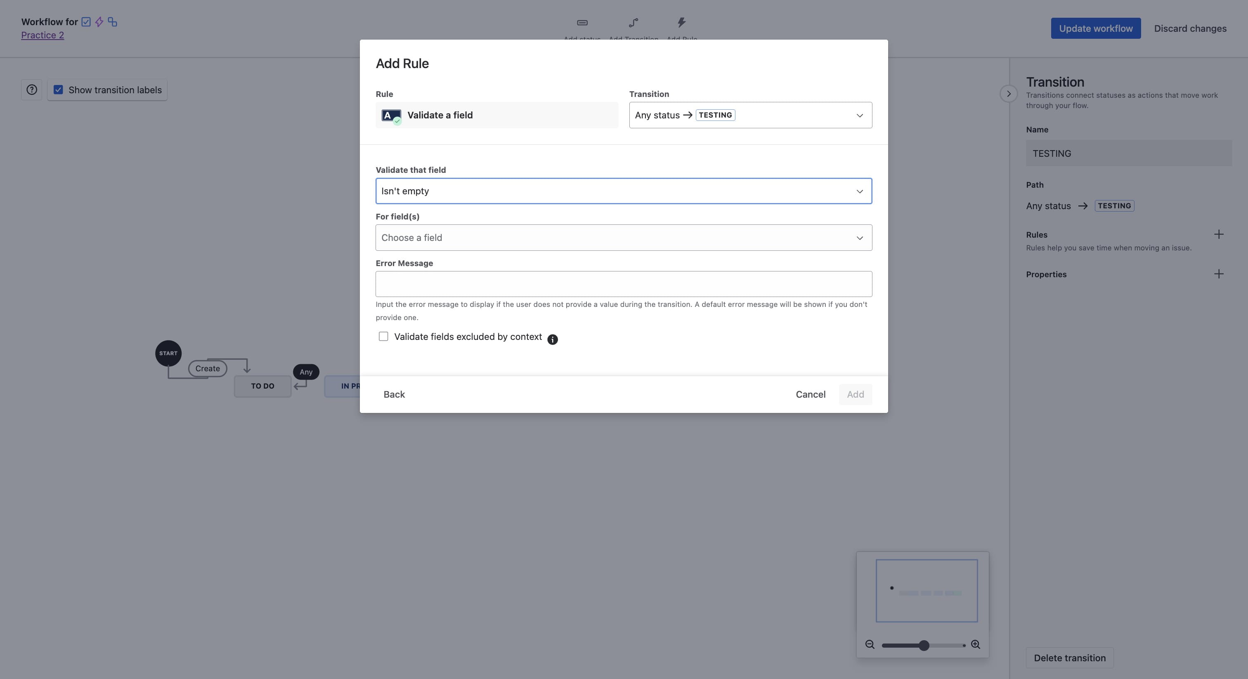
Task: Click the Validate a field rule icon
Action: point(391,116)
